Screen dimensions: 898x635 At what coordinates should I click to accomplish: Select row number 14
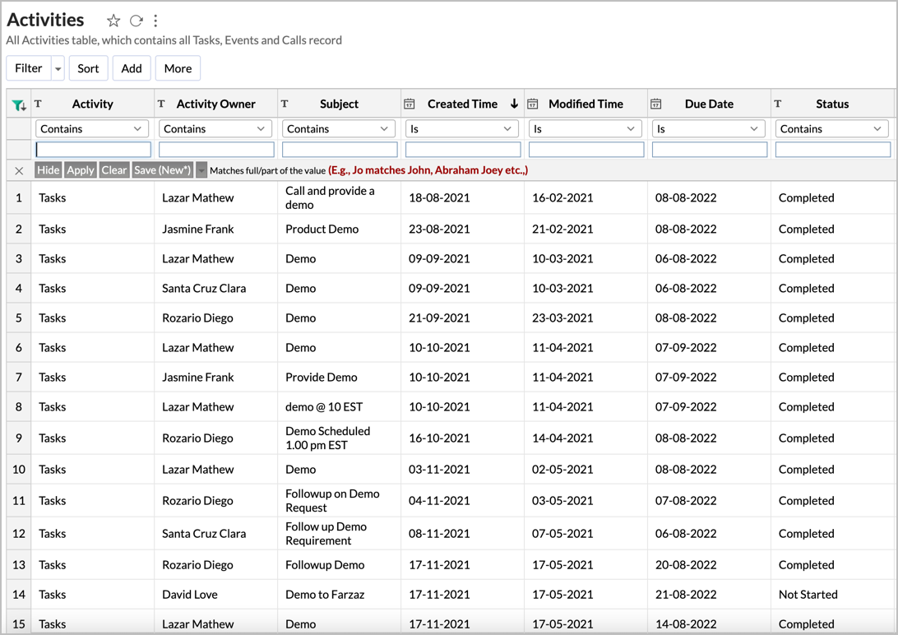point(19,595)
